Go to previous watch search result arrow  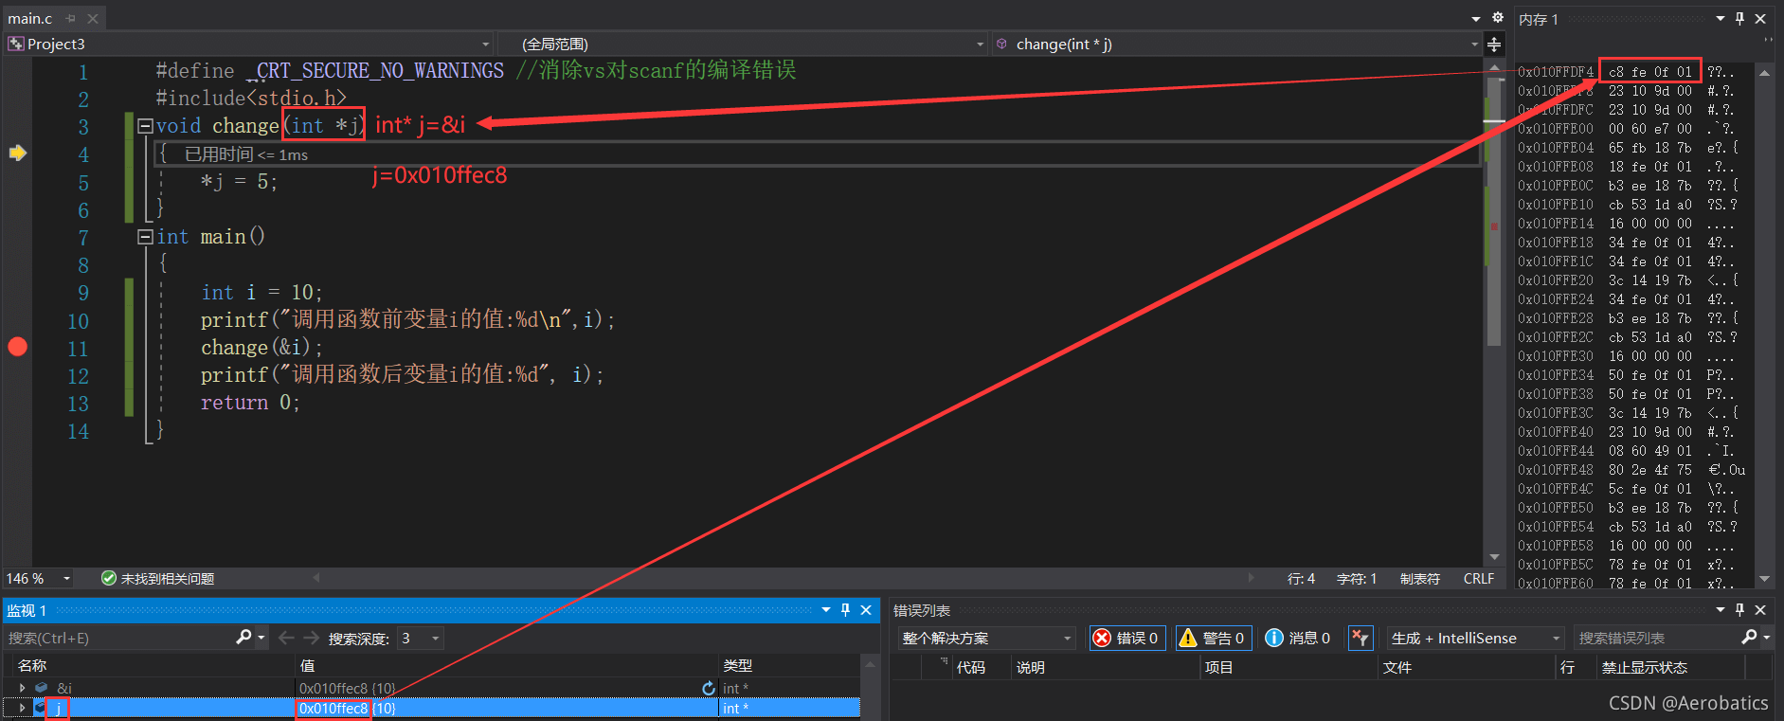tap(286, 638)
